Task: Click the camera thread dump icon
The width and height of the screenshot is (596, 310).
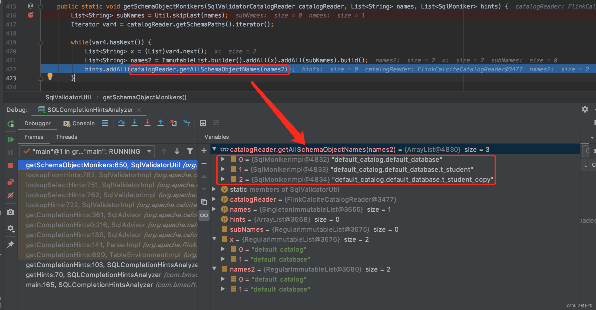Action: (x=10, y=212)
